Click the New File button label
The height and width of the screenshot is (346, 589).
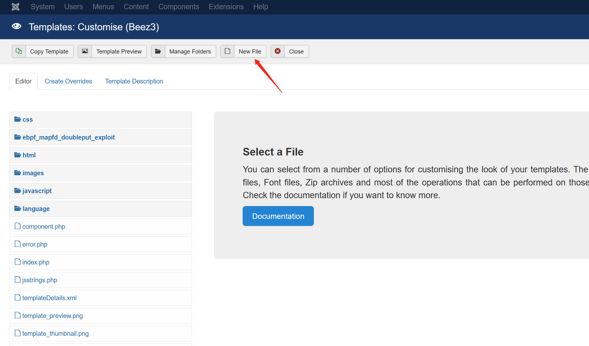pos(250,51)
